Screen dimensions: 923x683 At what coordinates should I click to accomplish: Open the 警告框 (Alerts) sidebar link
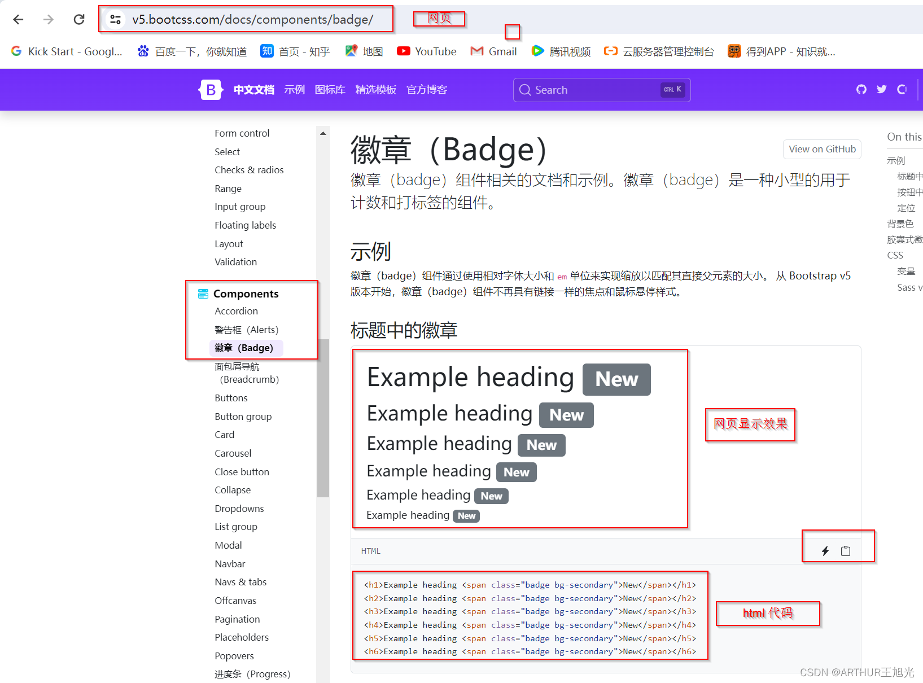point(247,329)
